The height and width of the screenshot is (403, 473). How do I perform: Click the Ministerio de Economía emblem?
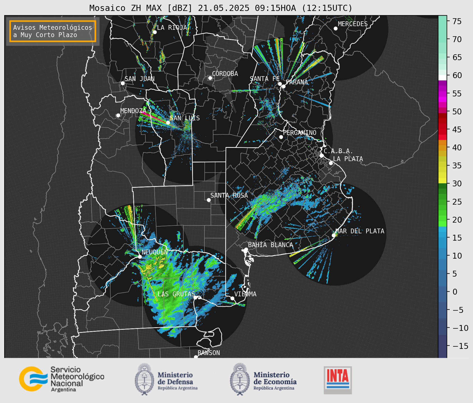(240, 379)
